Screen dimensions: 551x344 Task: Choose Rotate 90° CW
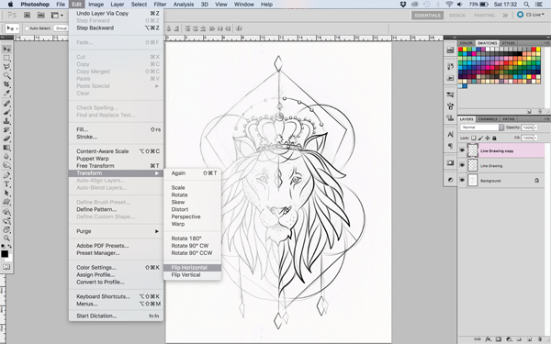[x=192, y=246]
